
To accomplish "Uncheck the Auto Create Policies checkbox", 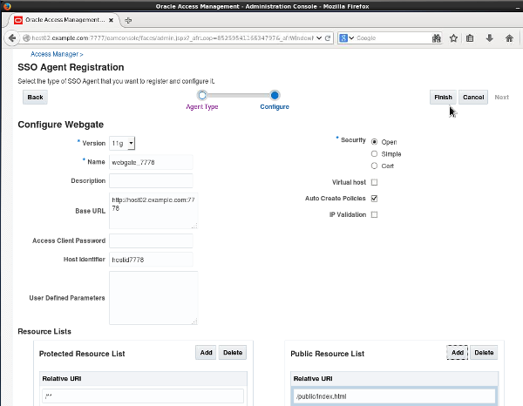I will (374, 199).
